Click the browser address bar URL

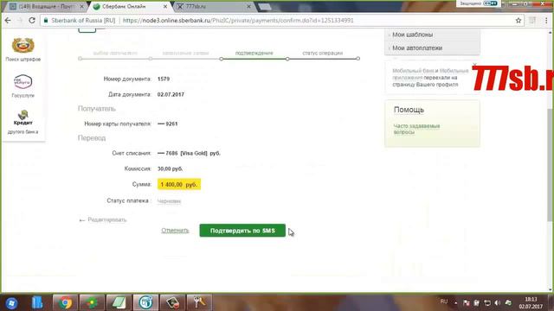click(238, 21)
